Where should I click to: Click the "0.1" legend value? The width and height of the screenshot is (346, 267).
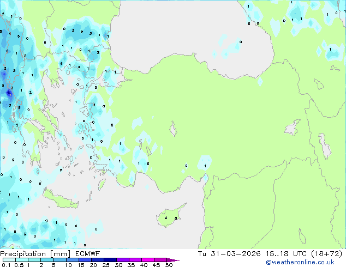pos(6,265)
